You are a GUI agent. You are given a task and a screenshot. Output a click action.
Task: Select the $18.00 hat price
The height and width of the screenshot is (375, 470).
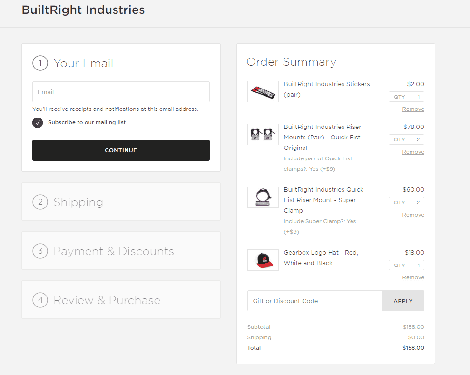tap(414, 252)
